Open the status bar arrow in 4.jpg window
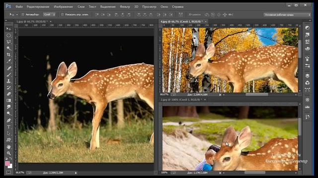 coord(220,94)
